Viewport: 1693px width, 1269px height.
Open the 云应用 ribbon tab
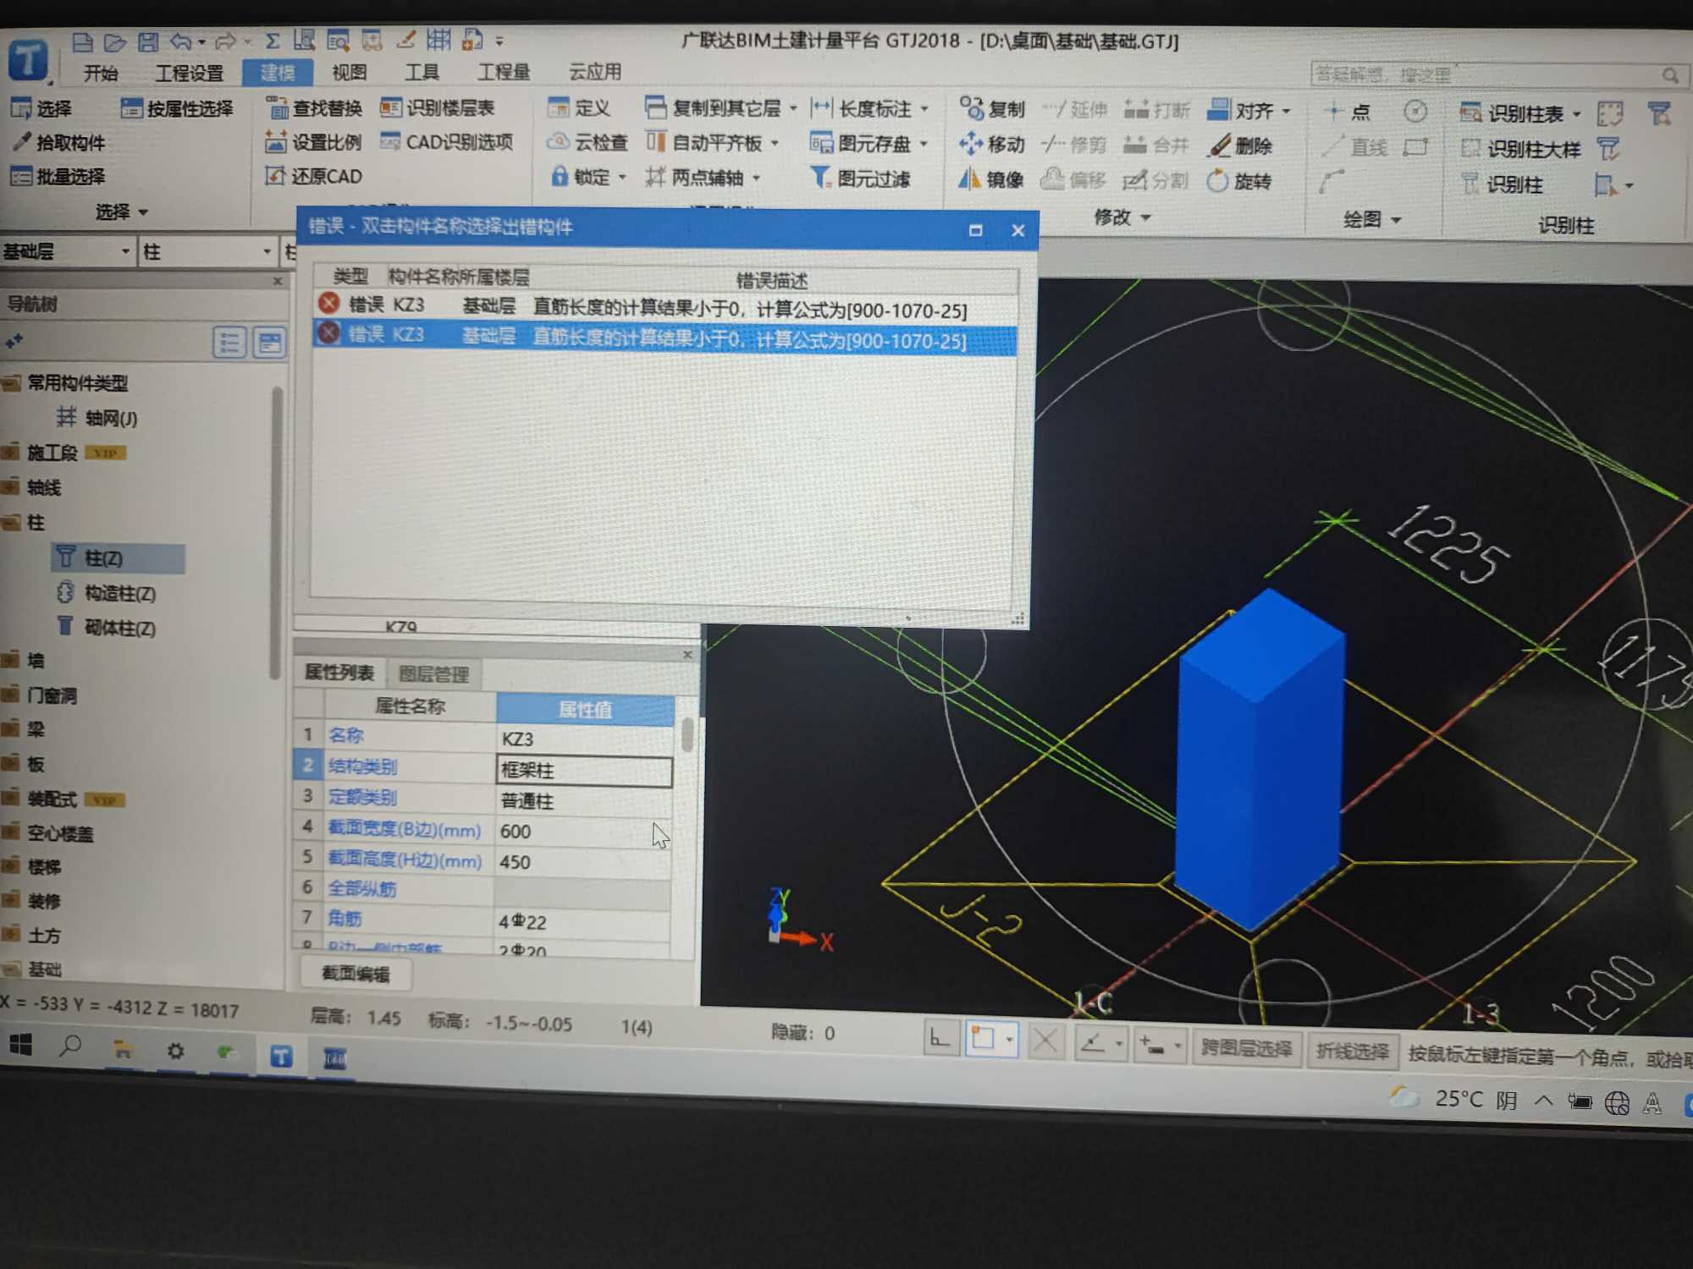tap(595, 72)
